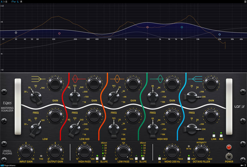Toggle the LINK button
247x167 pixels.
click(214, 136)
